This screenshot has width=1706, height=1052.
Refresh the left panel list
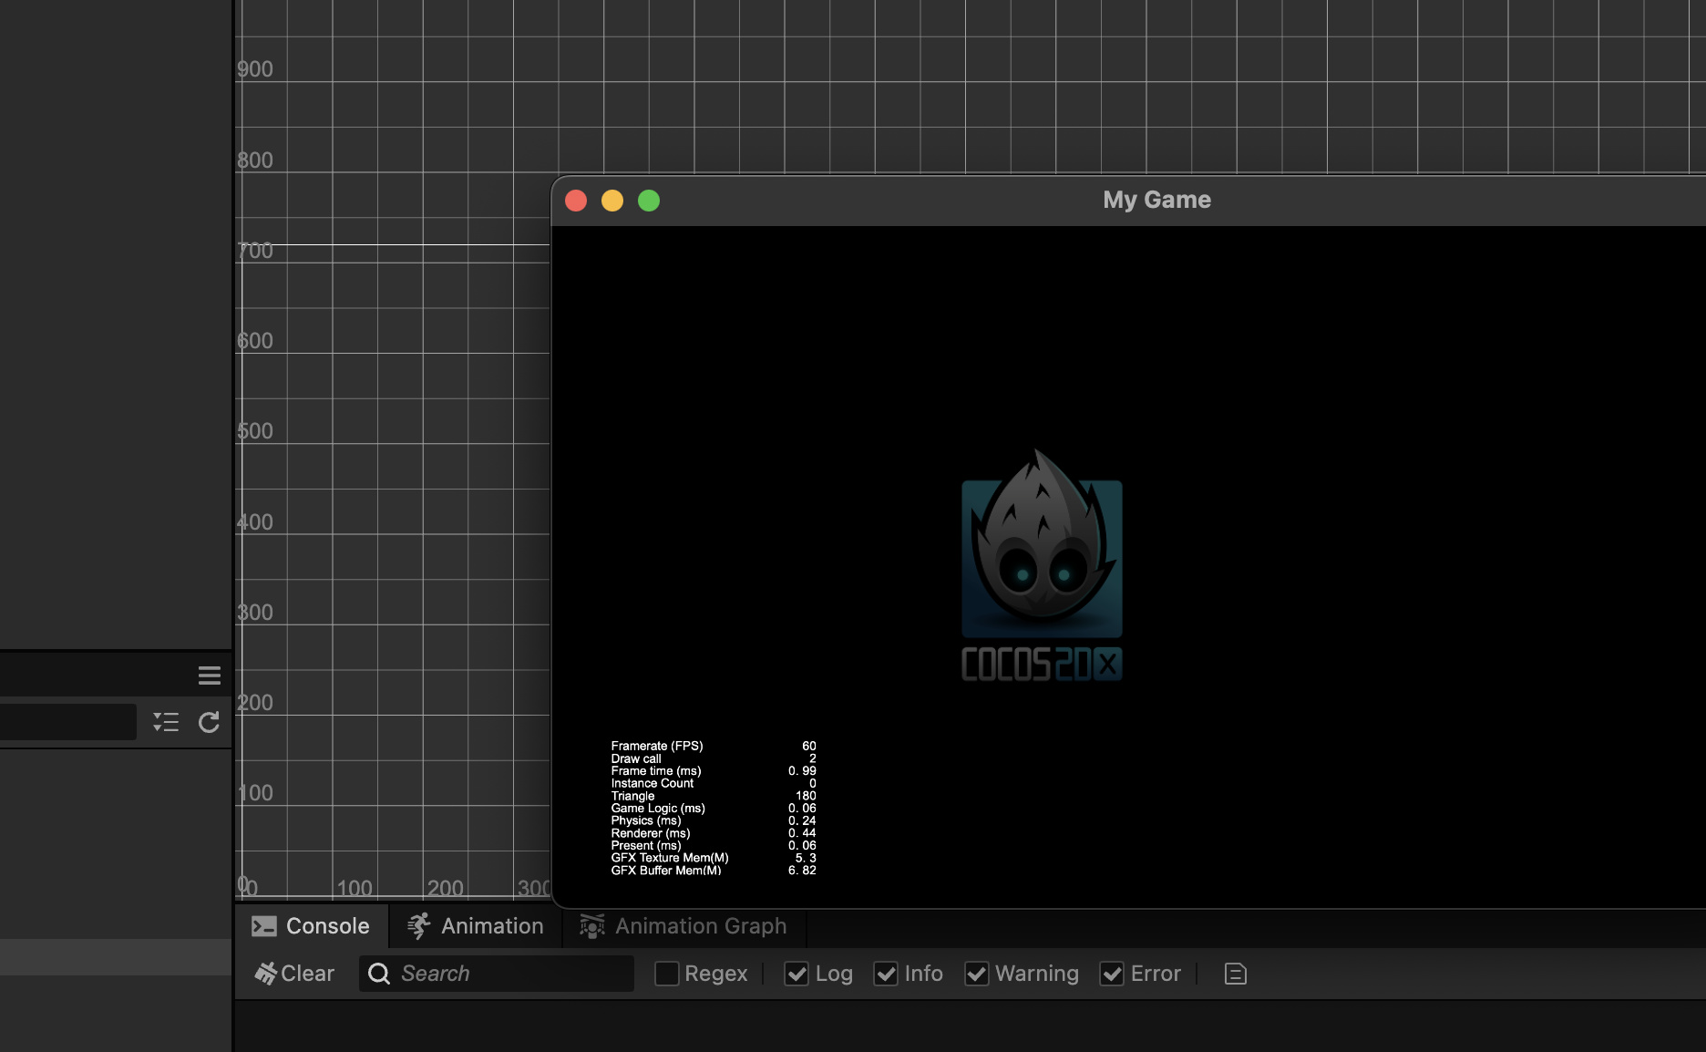(209, 722)
